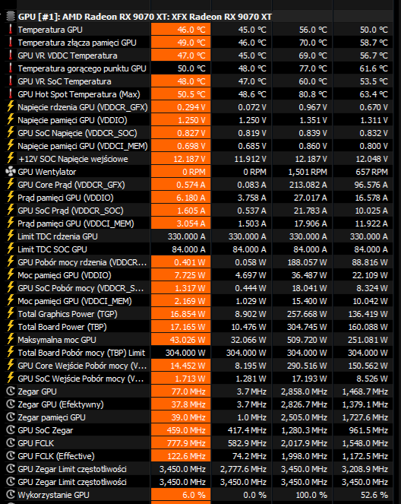Click thermometer icon beside Temperatura GPU

pyautogui.click(x=11, y=30)
